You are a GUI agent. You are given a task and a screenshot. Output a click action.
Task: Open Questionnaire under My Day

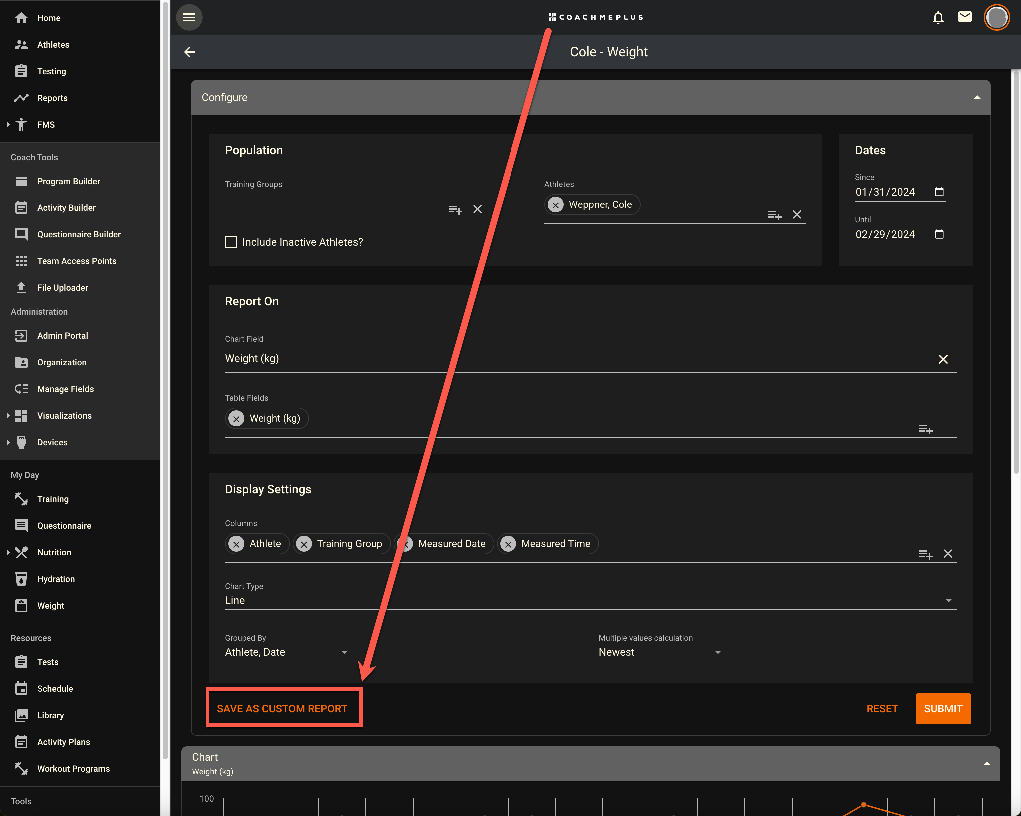click(80, 525)
